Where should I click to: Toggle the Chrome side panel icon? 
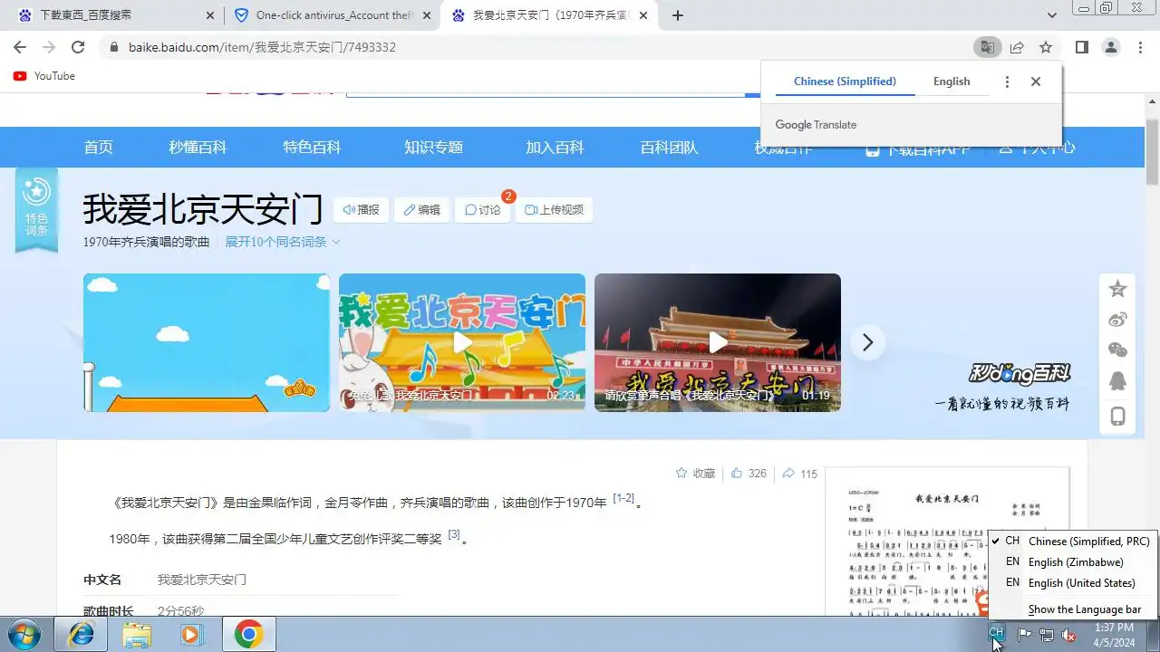(1082, 47)
